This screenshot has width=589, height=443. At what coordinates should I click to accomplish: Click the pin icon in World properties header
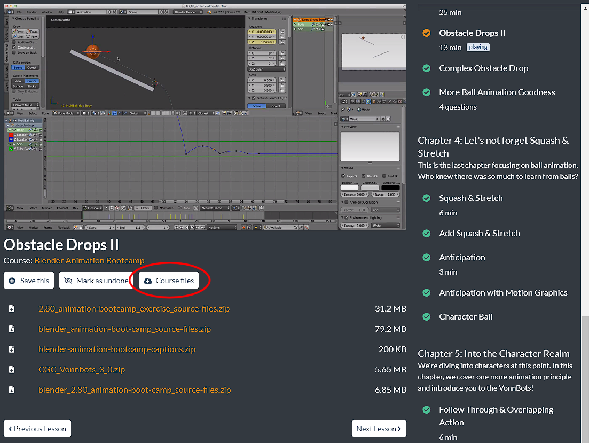[343, 110]
